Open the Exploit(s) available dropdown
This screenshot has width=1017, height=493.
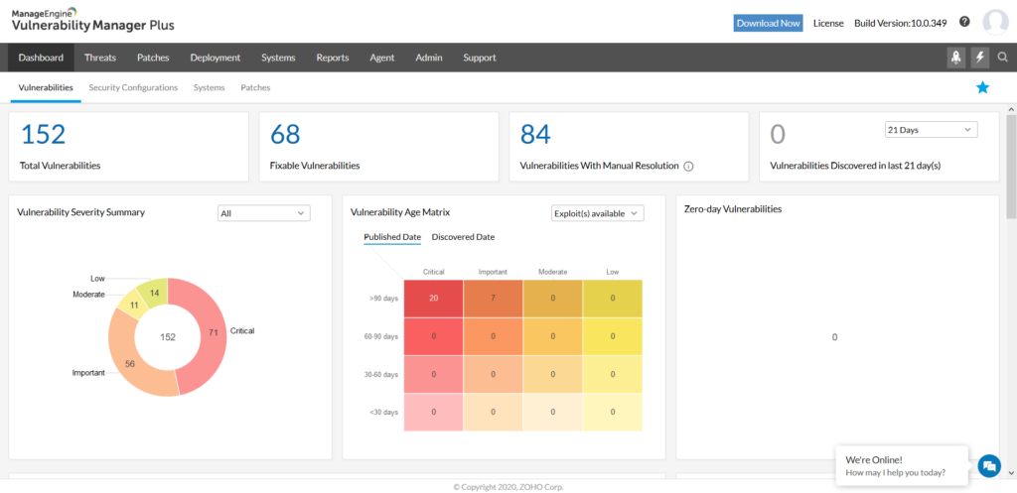pos(597,212)
